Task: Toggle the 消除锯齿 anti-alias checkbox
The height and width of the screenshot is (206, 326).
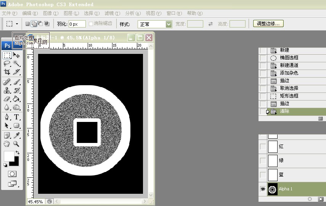Action: pyautogui.click(x=91, y=24)
